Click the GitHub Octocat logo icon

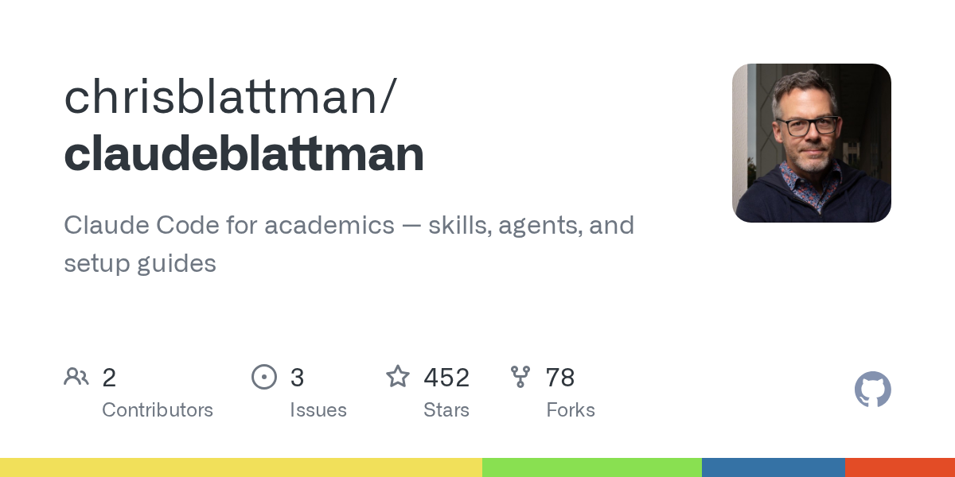coord(873,390)
